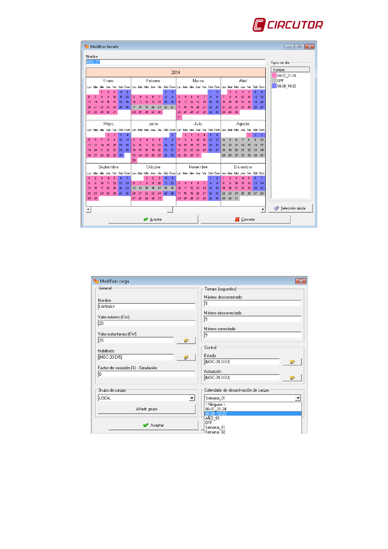Click the Septiembre month header
This screenshot has width=388, height=549.
coord(108,167)
